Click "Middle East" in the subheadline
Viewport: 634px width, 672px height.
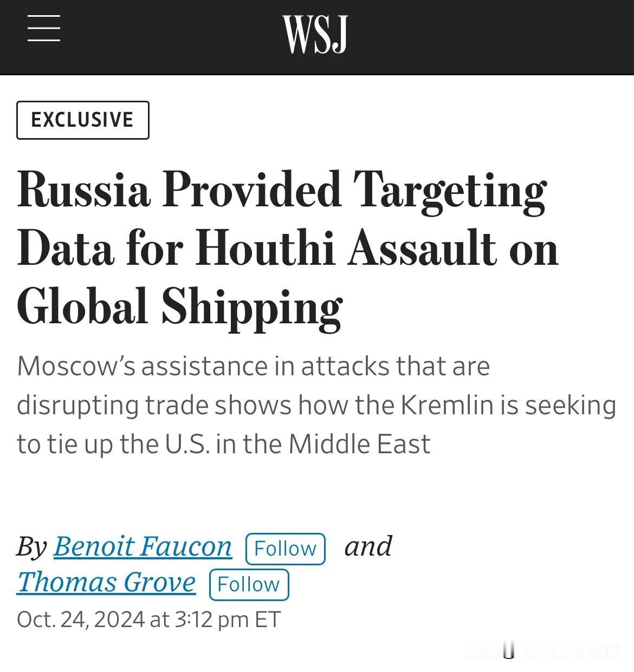coord(359,444)
